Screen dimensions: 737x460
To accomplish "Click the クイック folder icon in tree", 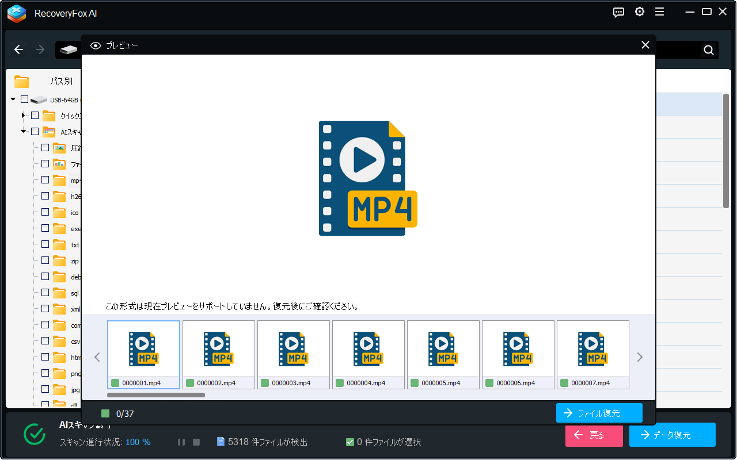I will click(49, 116).
